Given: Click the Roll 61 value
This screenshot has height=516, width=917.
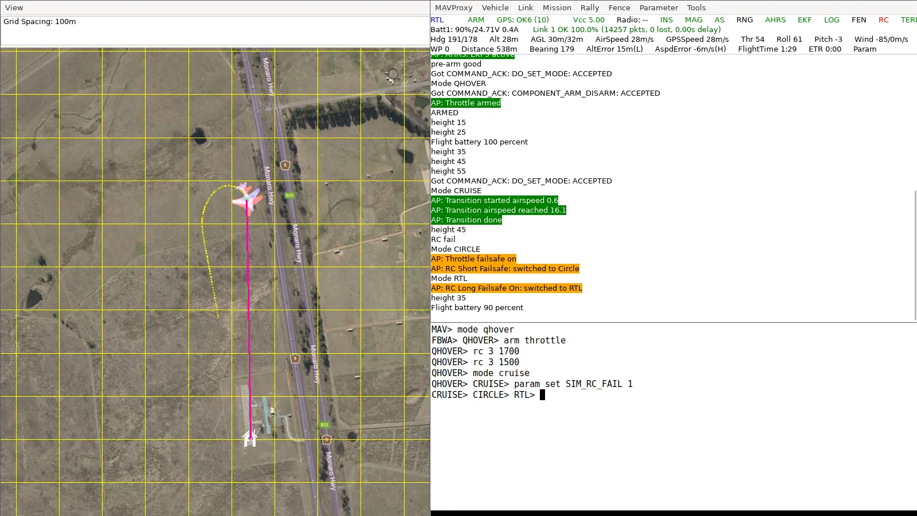Looking at the screenshot, I should point(789,39).
